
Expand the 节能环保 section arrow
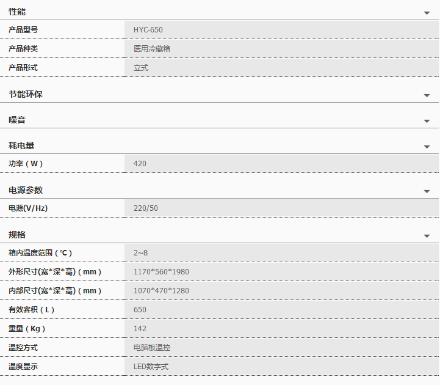(x=427, y=96)
